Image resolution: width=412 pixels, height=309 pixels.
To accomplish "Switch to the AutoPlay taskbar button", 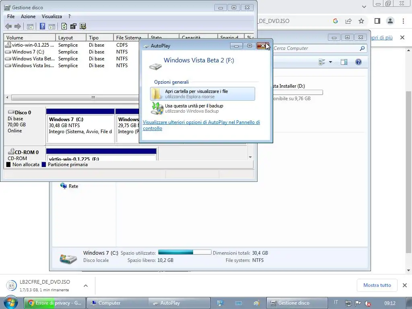I will pos(179,303).
